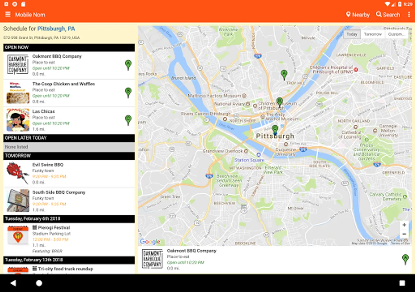Tap marker A pin in the card below the map
The height and width of the screenshot is (292, 415).
405,260
